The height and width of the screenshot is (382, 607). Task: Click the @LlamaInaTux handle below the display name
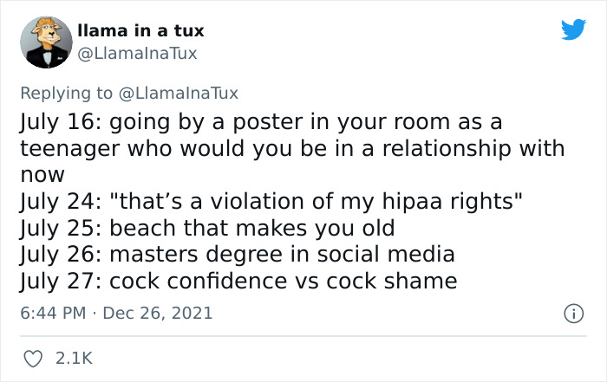(137, 54)
